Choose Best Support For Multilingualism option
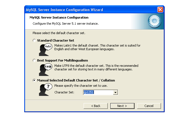The height and width of the screenshot is (115, 195). tap(34, 60)
